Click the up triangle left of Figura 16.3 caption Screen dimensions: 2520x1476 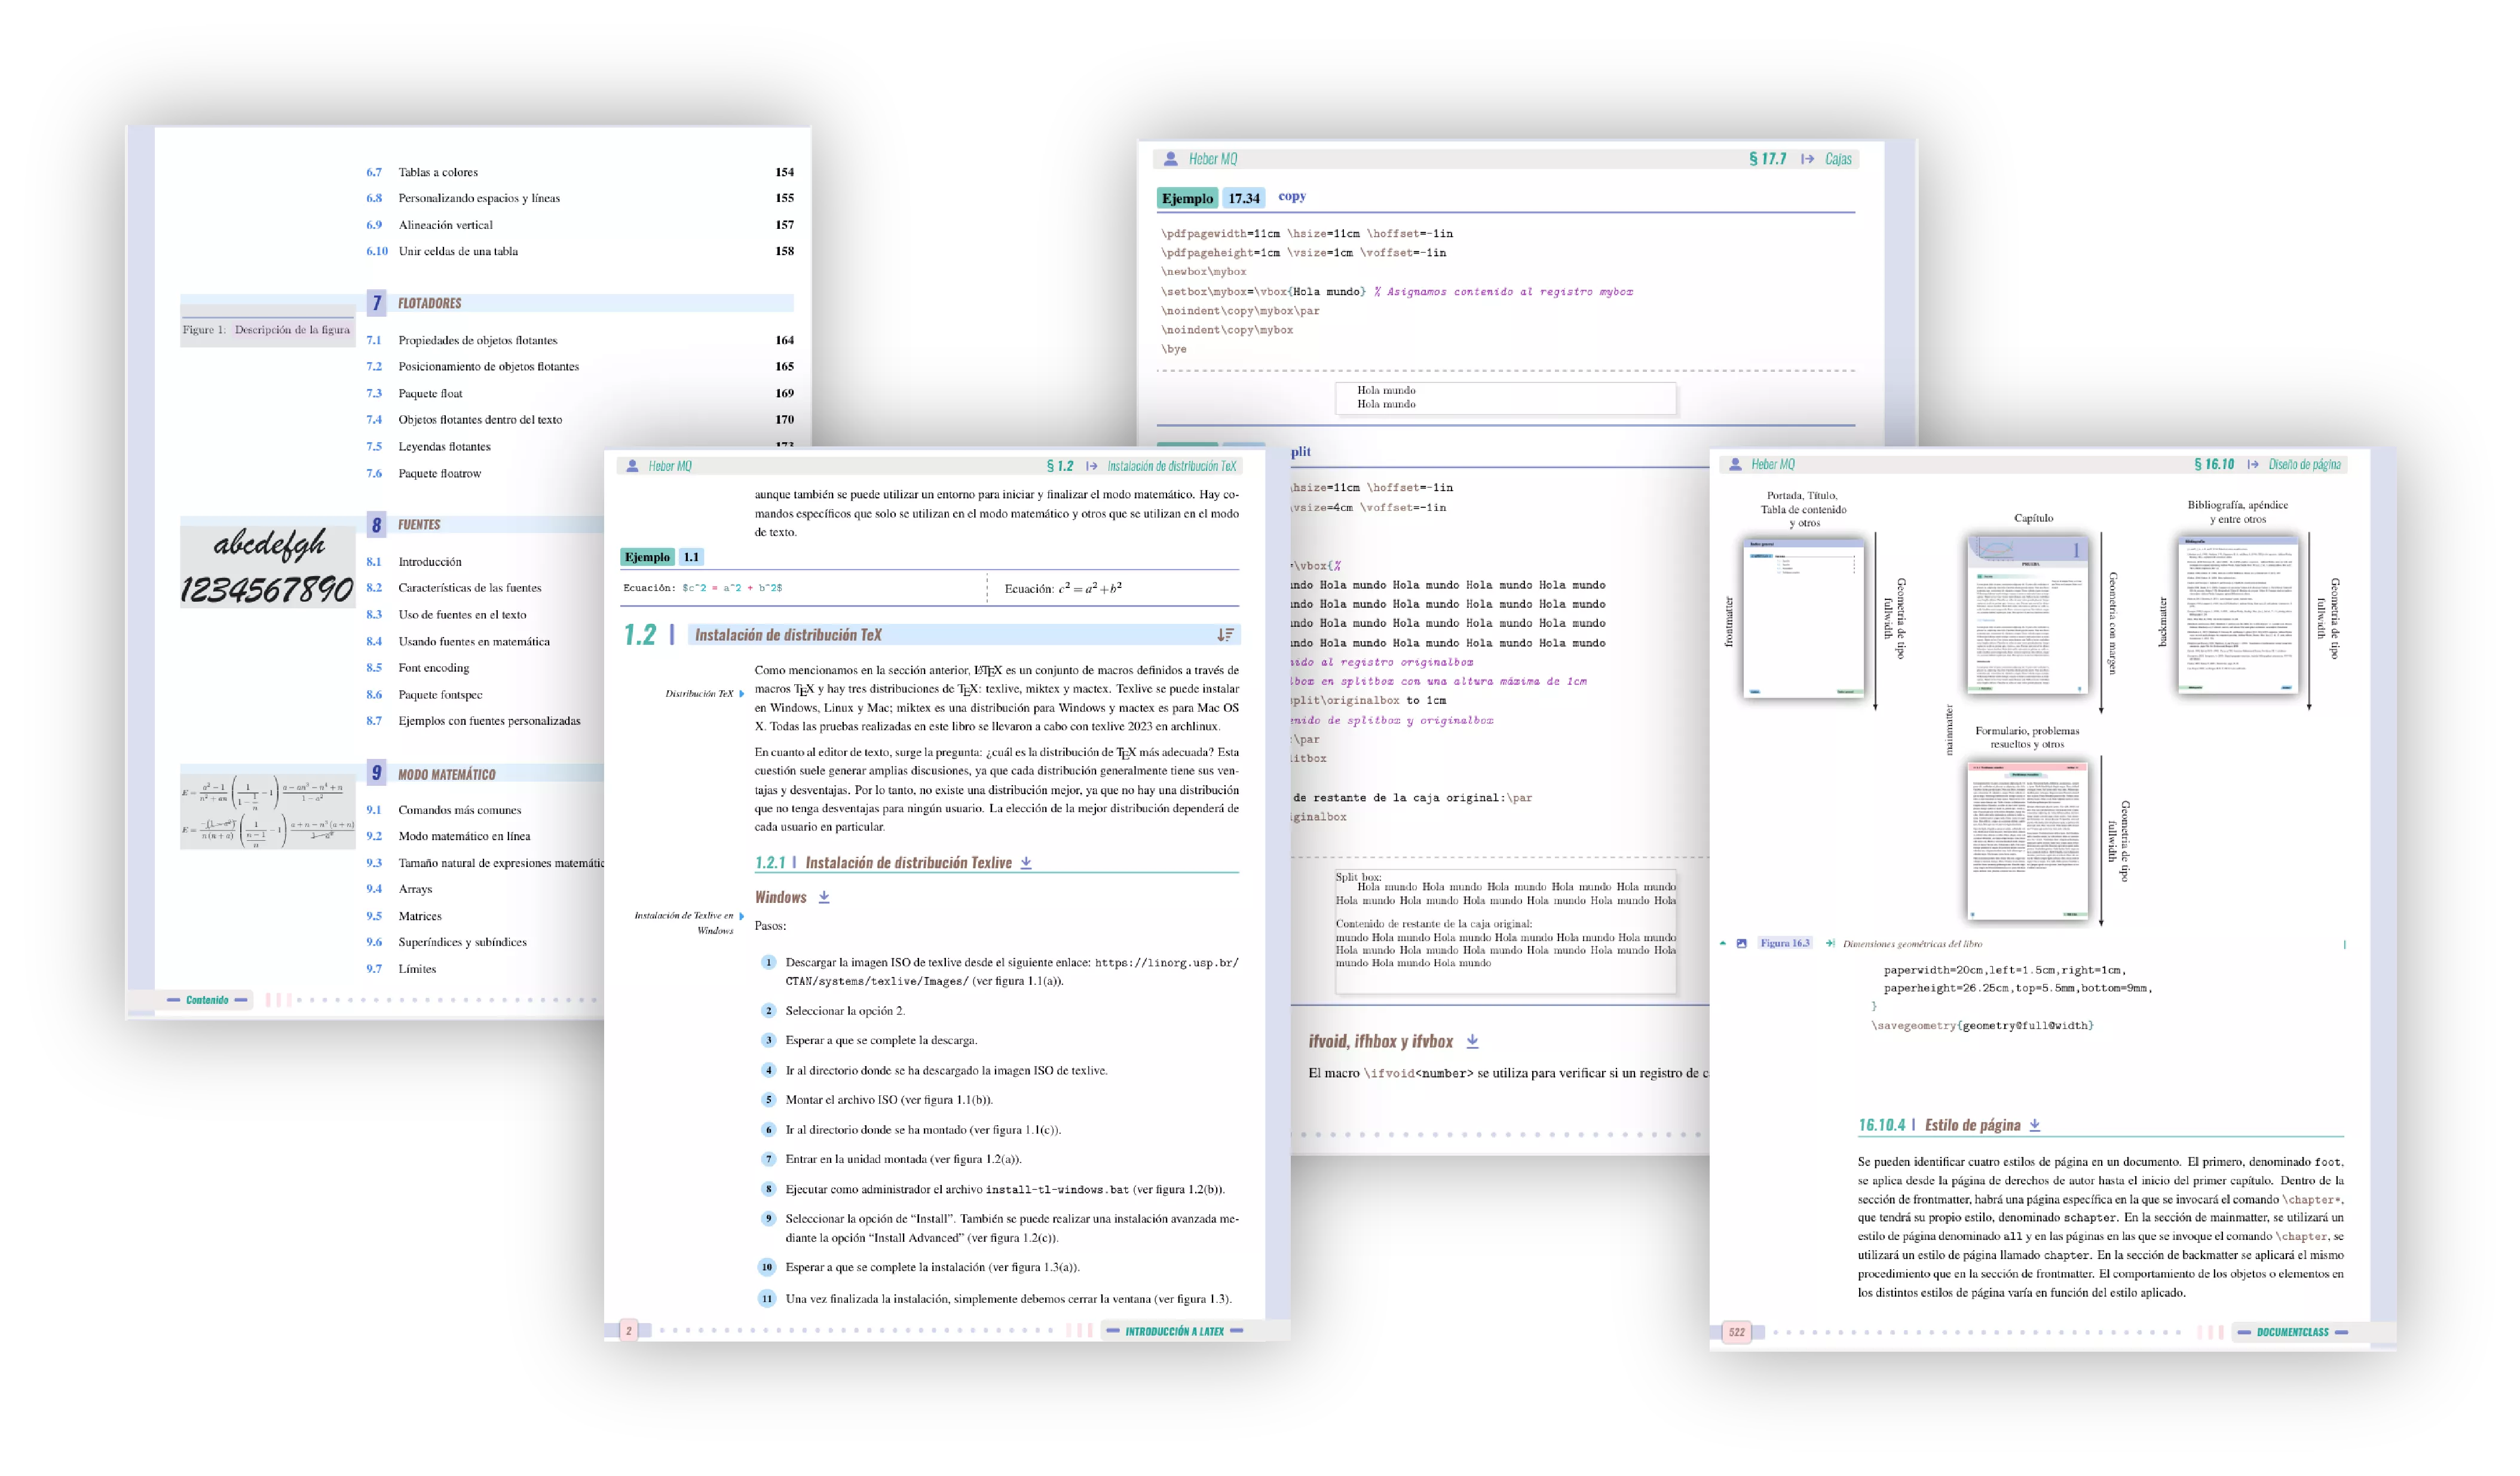(x=1723, y=943)
